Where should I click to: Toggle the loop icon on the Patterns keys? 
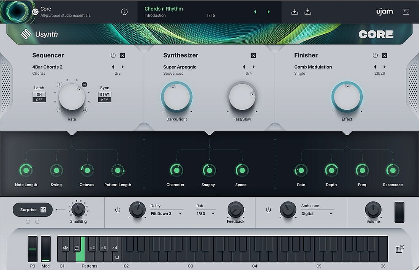tap(77, 247)
